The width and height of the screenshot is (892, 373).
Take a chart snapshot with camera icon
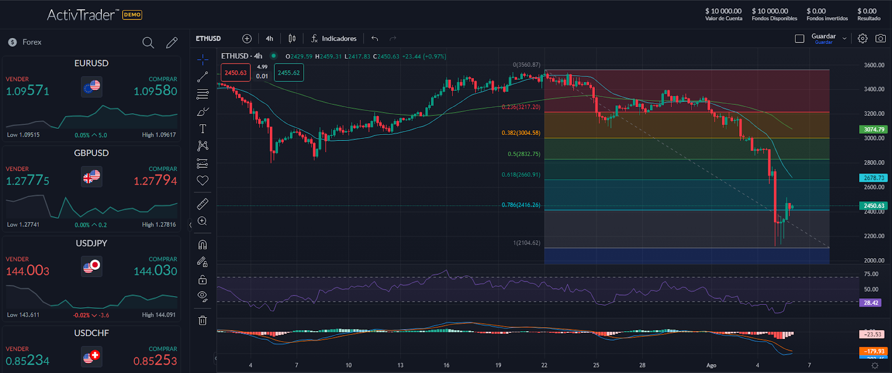point(880,38)
